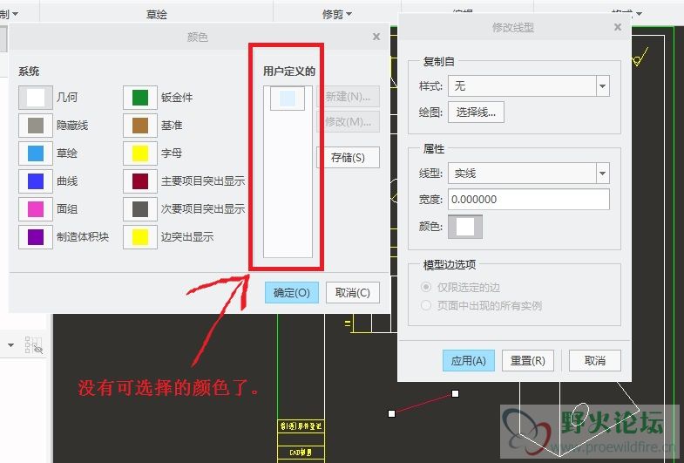Select the 几何 white color swatch
Image resolution: width=684 pixels, height=463 pixels.
tap(36, 98)
